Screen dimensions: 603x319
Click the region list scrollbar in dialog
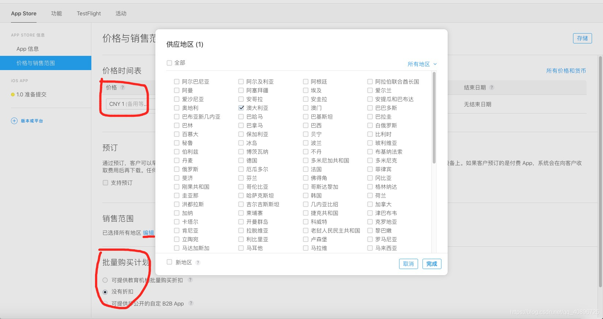click(434, 118)
